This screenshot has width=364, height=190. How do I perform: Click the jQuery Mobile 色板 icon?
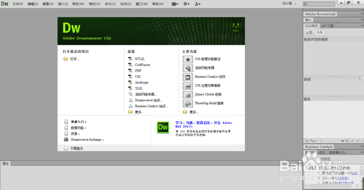188,95
